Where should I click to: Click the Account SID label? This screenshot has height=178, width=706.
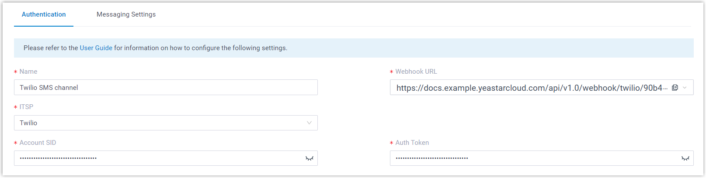pyautogui.click(x=38, y=143)
